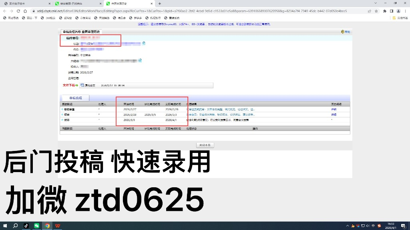Click the translate icon beside the keywords
The width and height of the screenshot is (410, 230).
[140, 61]
